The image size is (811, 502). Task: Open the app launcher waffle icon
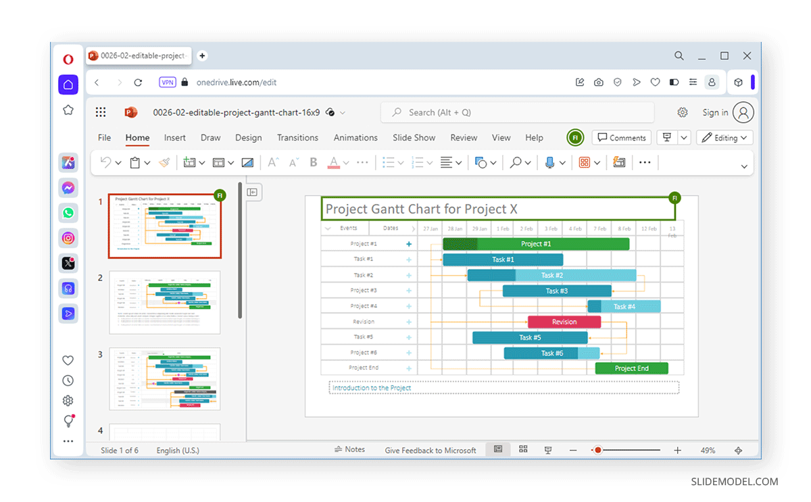101,113
